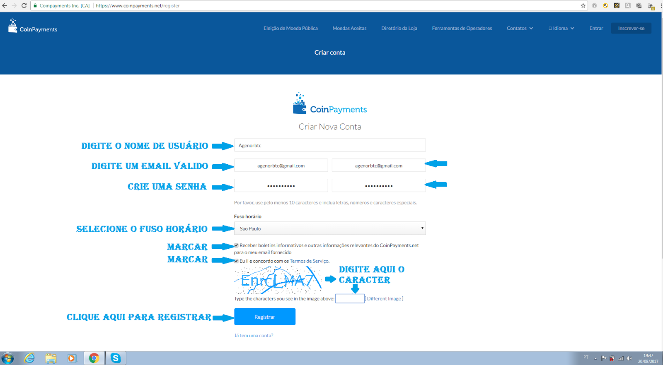Click the username field containing Agenorbtc

point(330,145)
